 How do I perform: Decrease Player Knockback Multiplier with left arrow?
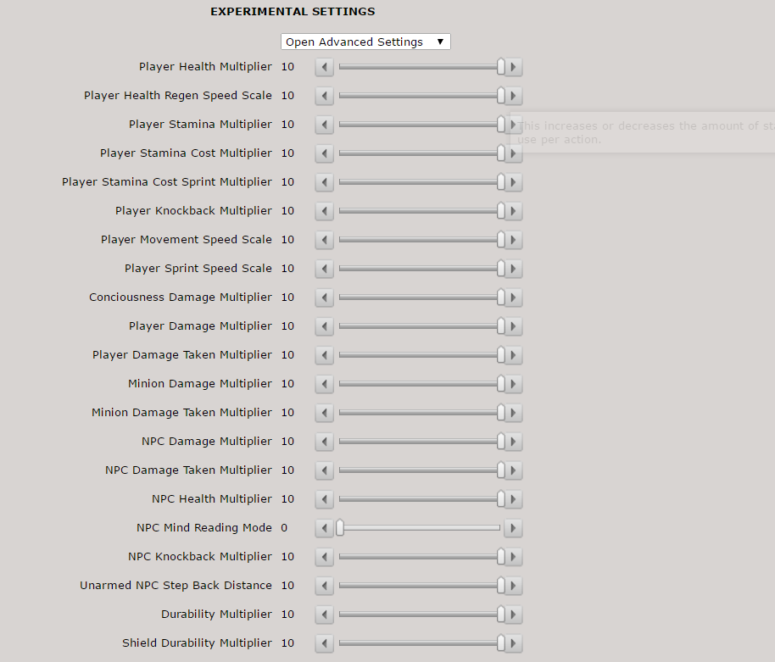325,211
